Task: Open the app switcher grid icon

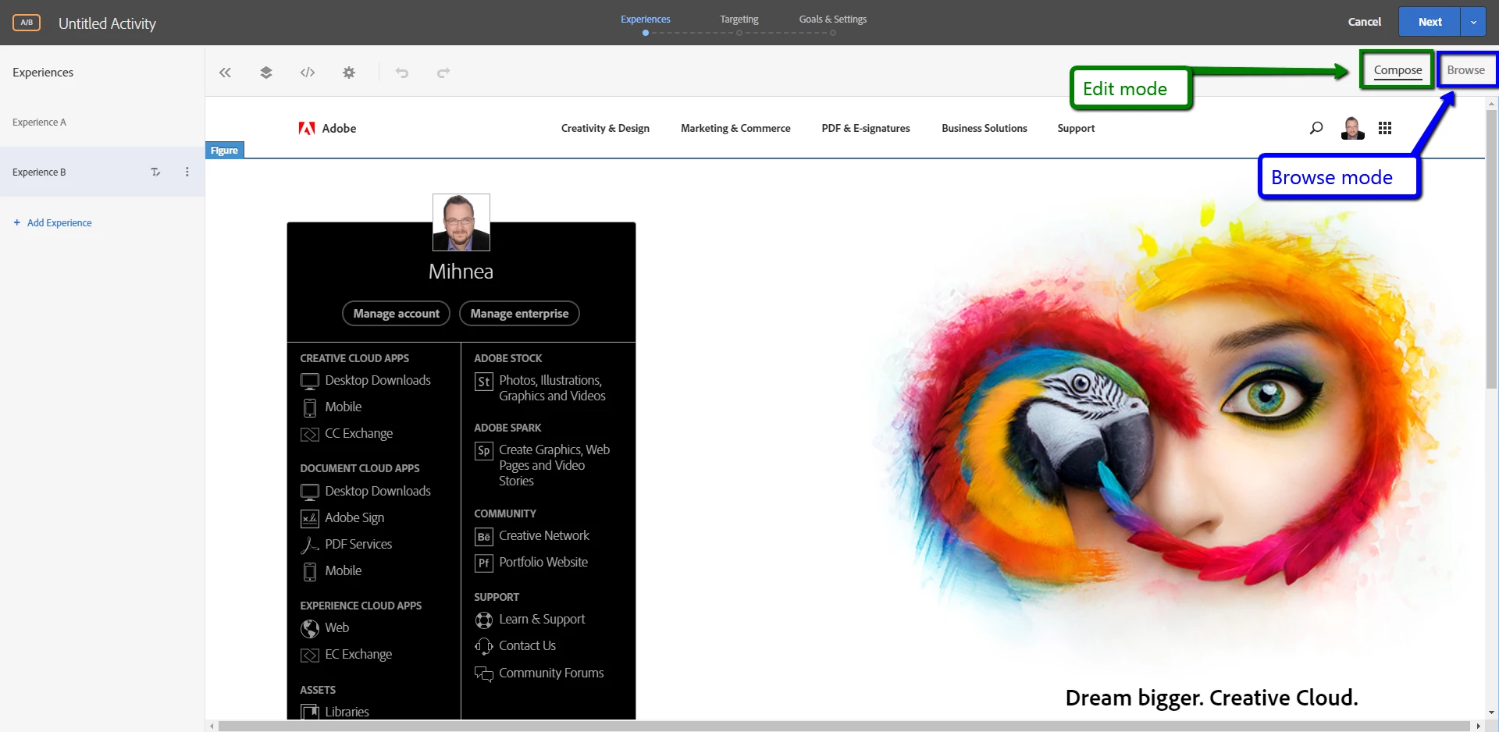Action: pos(1385,128)
